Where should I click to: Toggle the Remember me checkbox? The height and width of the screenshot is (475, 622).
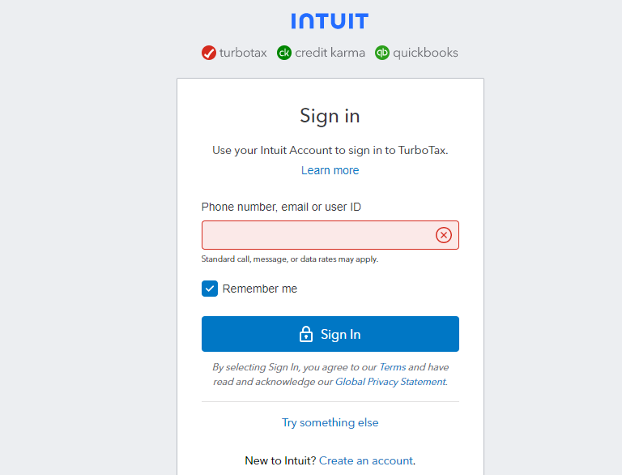[210, 289]
